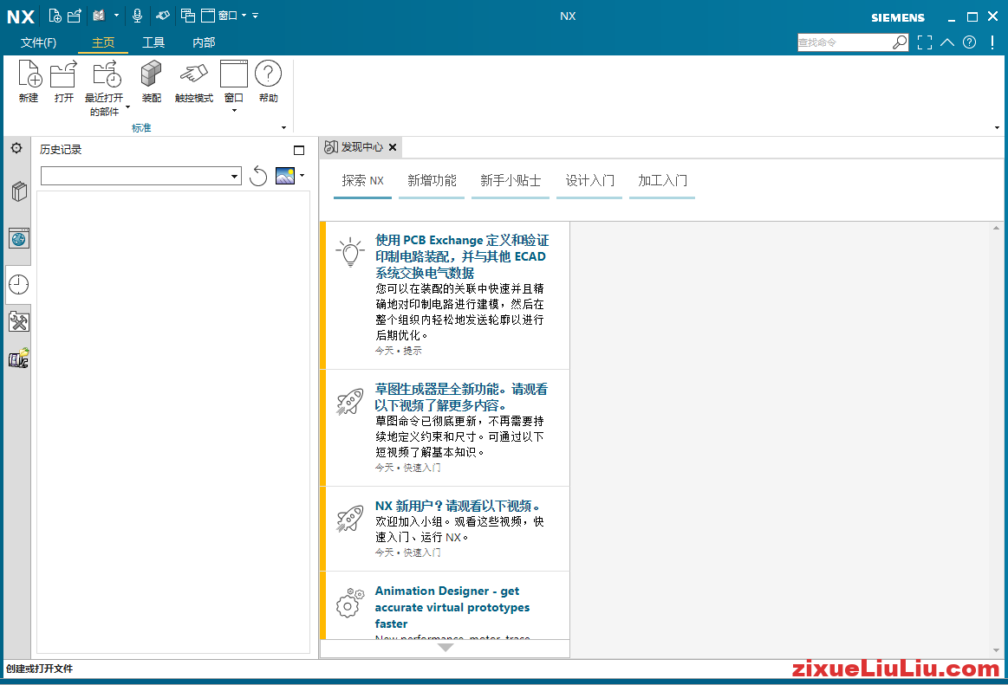Open the tools wrench icon in sidebar
The height and width of the screenshot is (685, 1008).
(x=19, y=321)
